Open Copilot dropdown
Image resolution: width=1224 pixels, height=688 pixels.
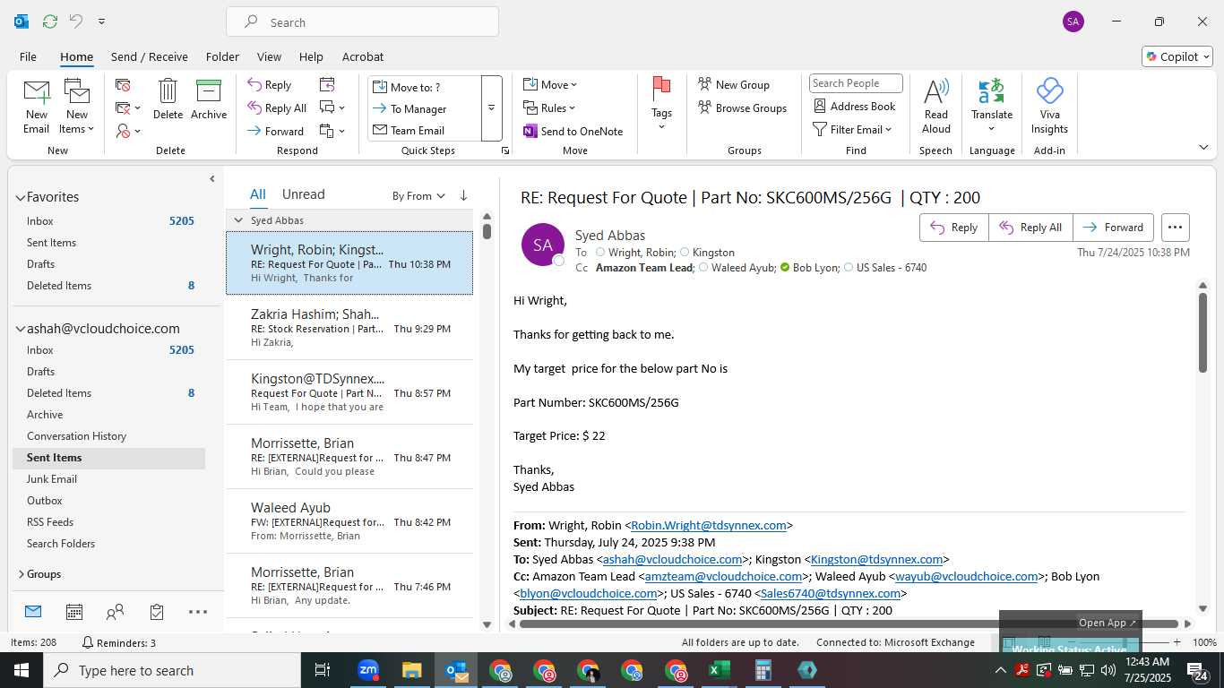pyautogui.click(x=1177, y=56)
